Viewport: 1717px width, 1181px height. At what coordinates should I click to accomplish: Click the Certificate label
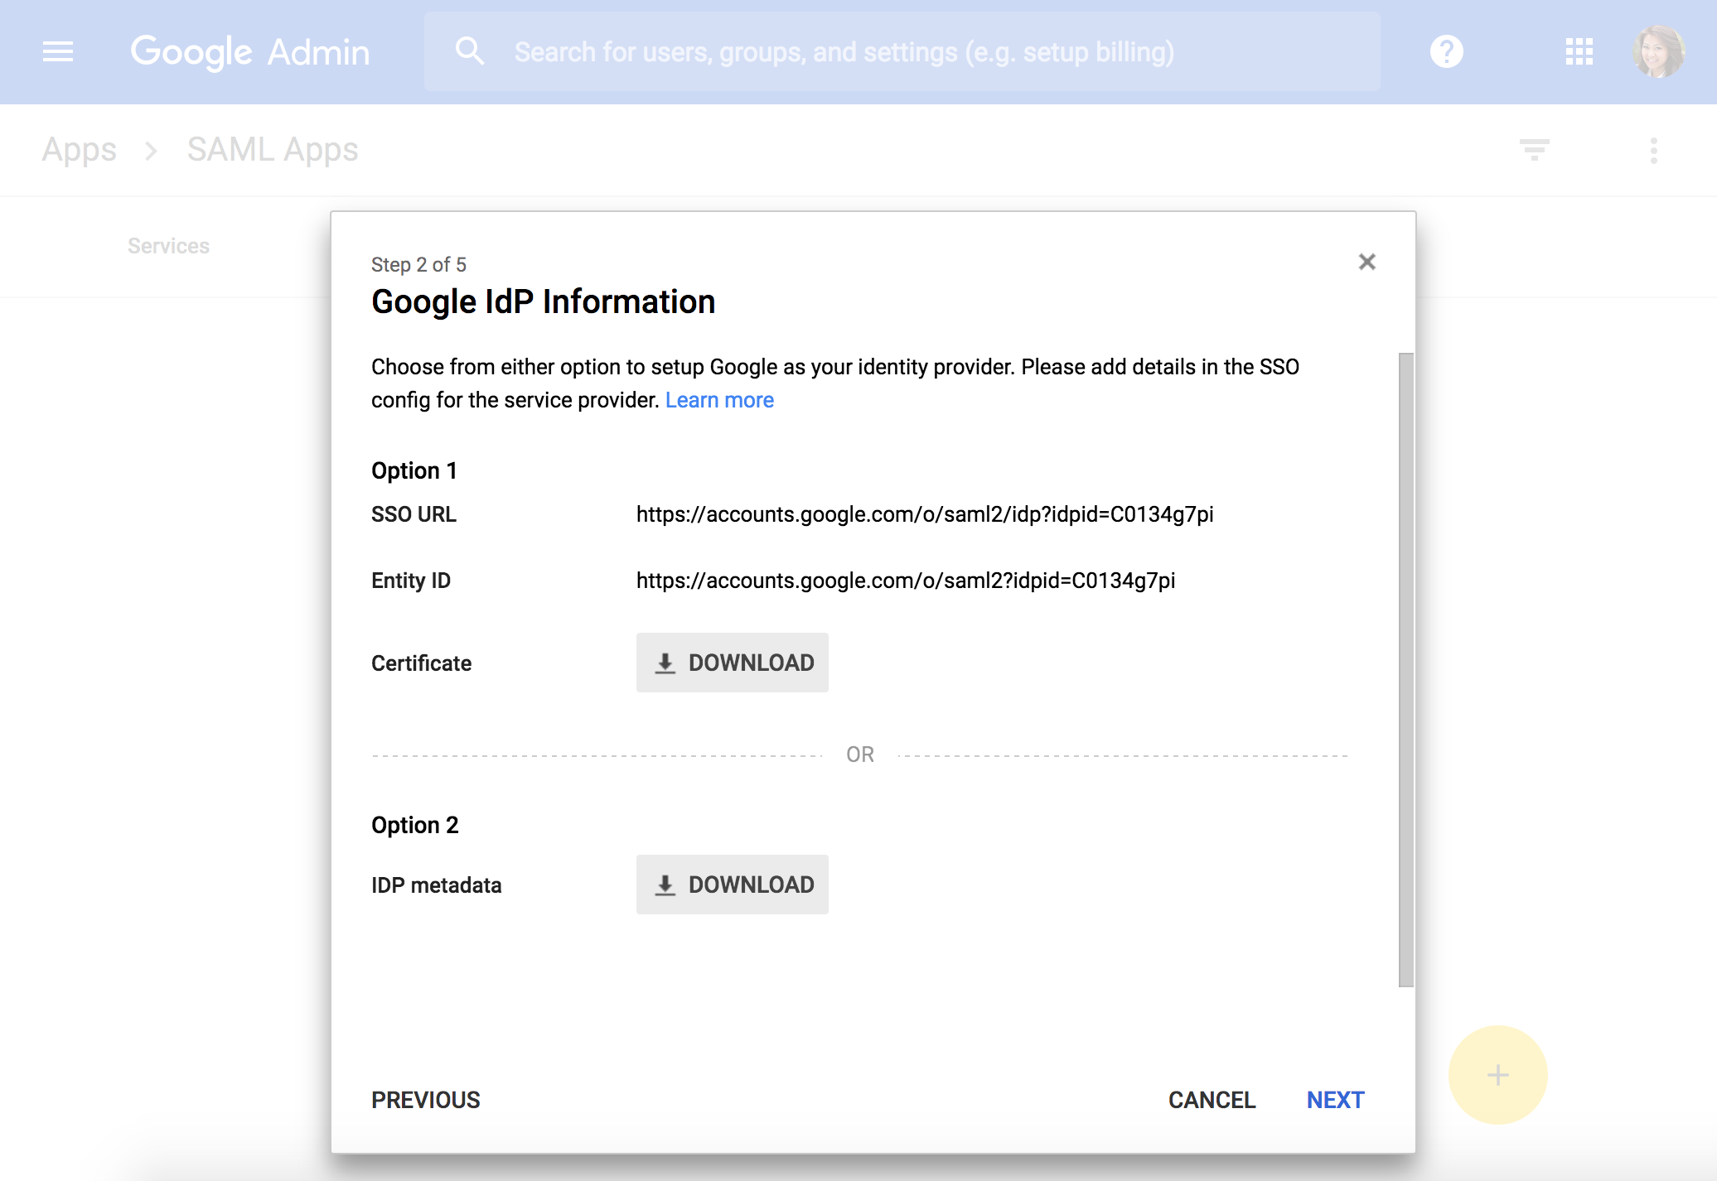pyautogui.click(x=421, y=663)
